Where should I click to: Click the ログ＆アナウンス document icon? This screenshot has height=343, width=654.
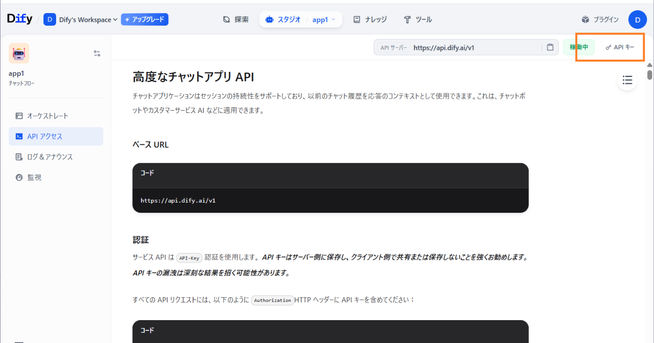pos(19,157)
